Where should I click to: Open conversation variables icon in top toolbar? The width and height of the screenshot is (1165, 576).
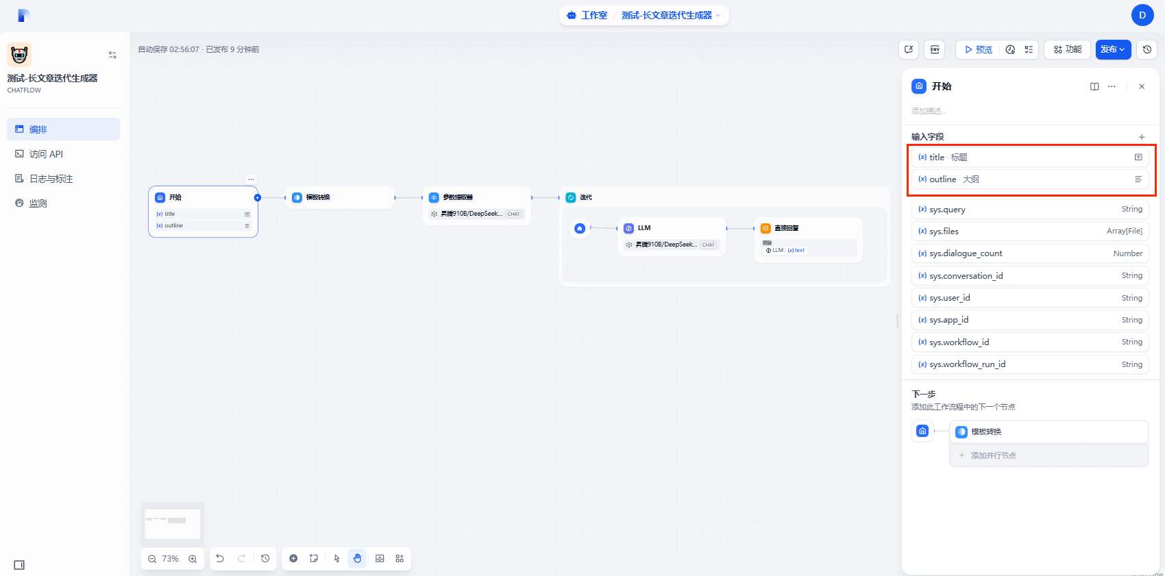[909, 49]
